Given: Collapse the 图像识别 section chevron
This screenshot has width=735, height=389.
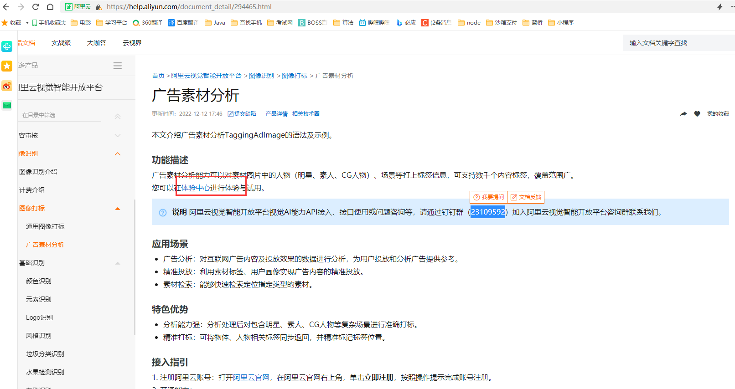Looking at the screenshot, I should (x=118, y=154).
